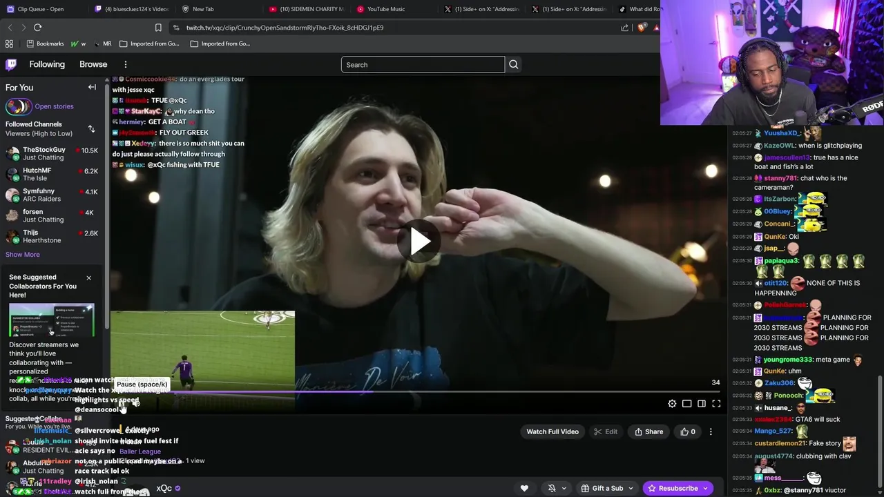The height and width of the screenshot is (497, 884).
Task: Switch to bluesclues124's Videos tab
Action: [x=131, y=9]
